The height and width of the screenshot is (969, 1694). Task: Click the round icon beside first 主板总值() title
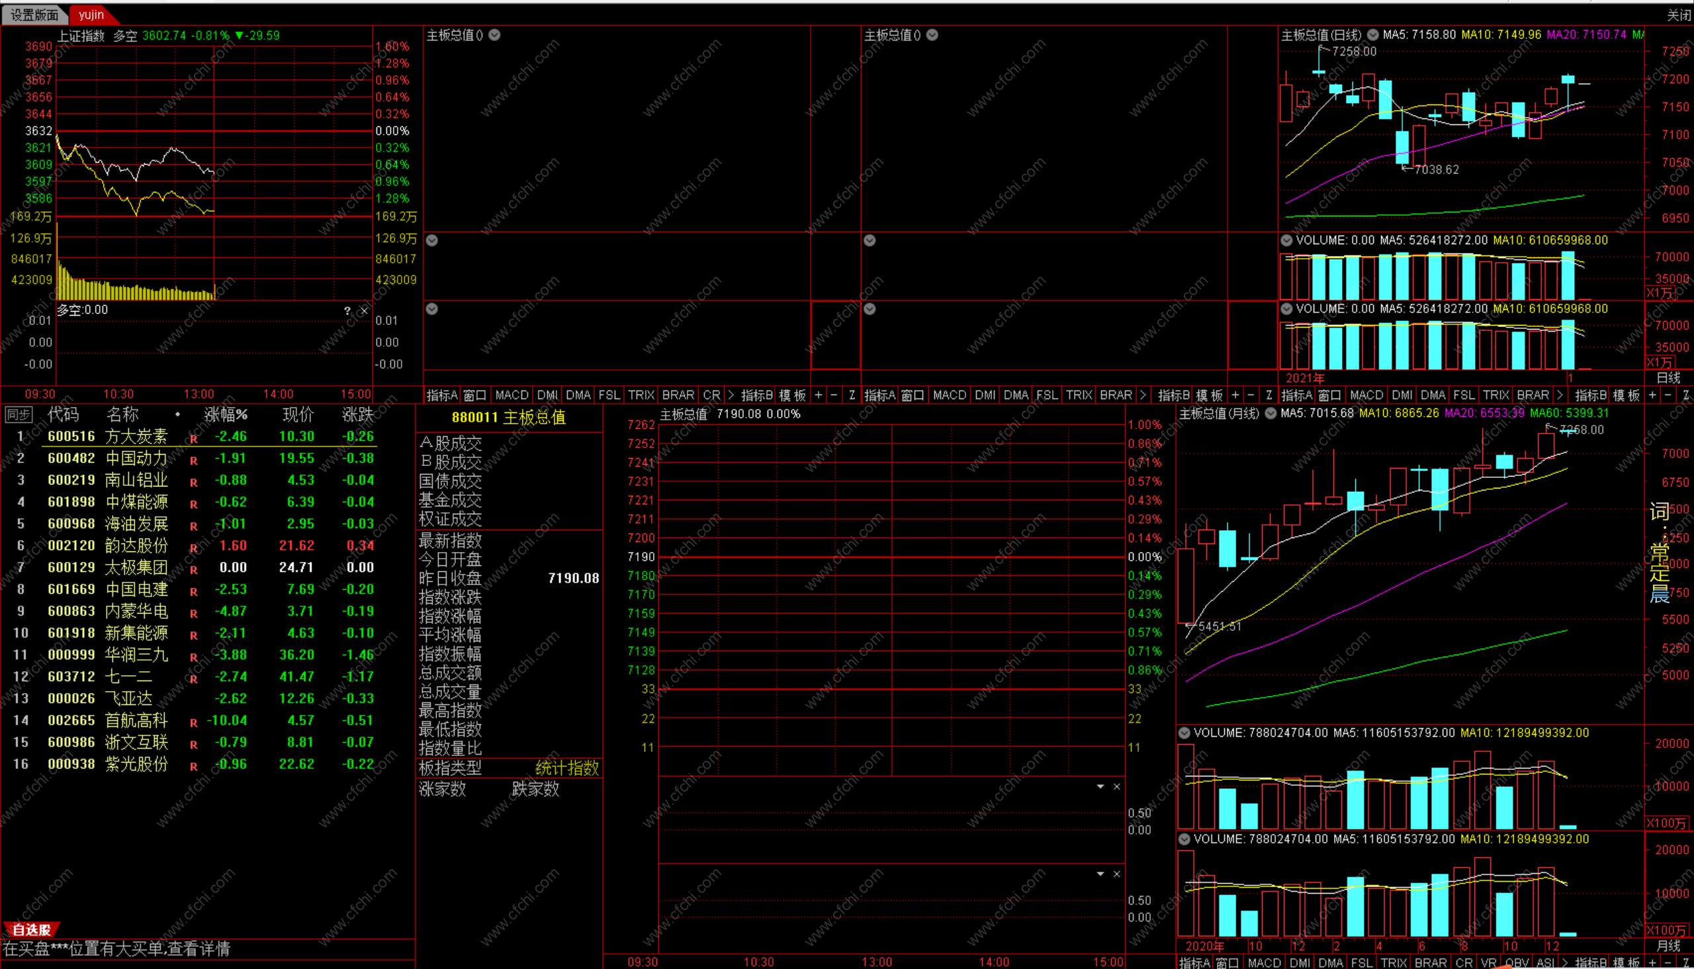[x=494, y=35]
